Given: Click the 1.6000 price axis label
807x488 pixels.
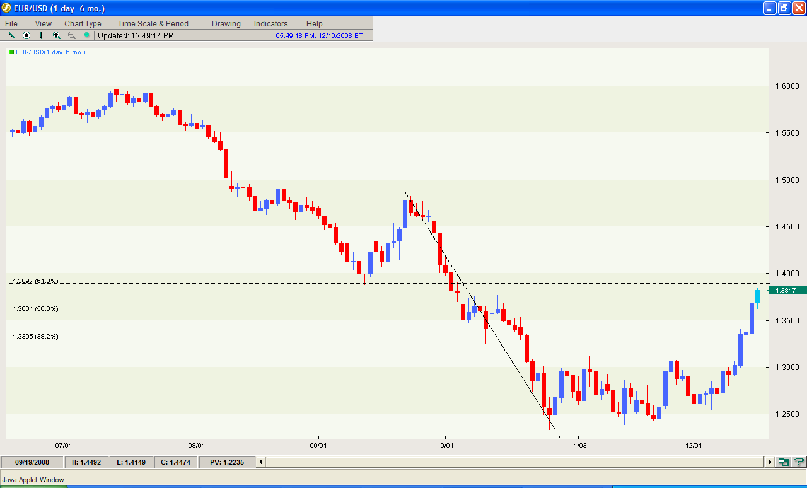Looking at the screenshot, I should point(786,86).
